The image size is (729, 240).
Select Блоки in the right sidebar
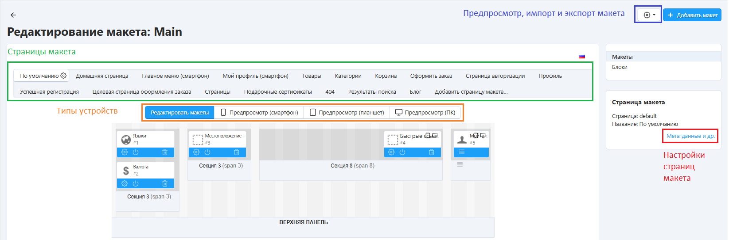[620, 67]
